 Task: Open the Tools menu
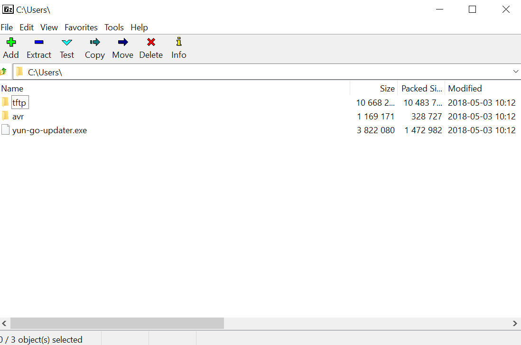pyautogui.click(x=114, y=27)
